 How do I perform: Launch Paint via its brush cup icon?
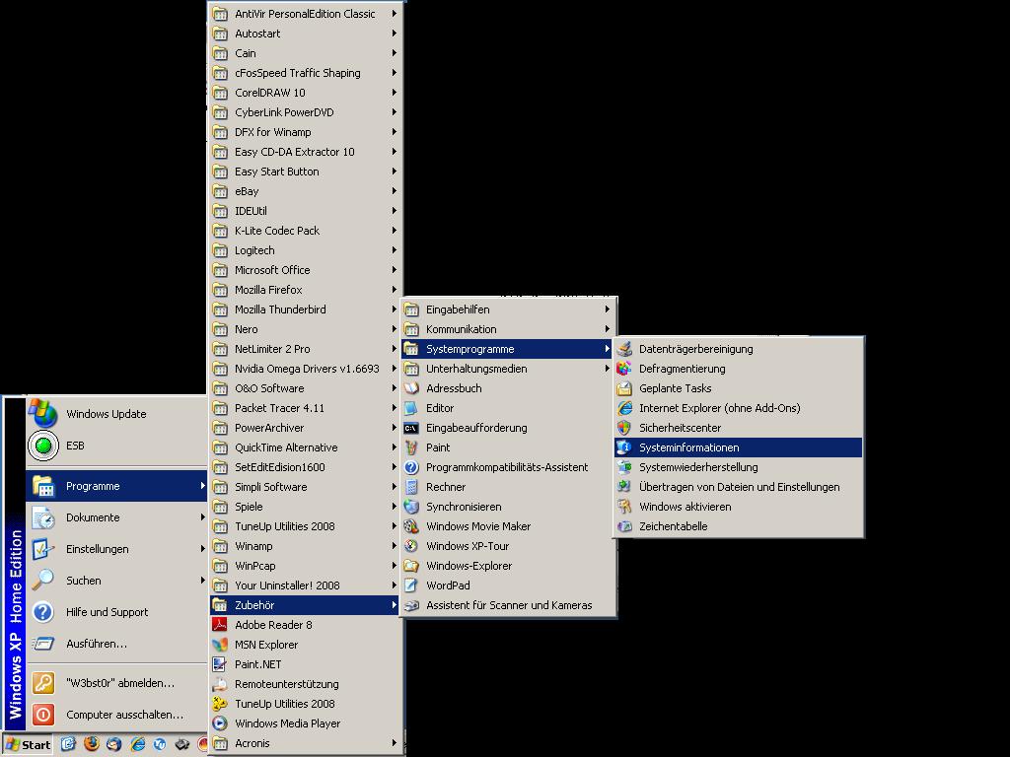(411, 447)
